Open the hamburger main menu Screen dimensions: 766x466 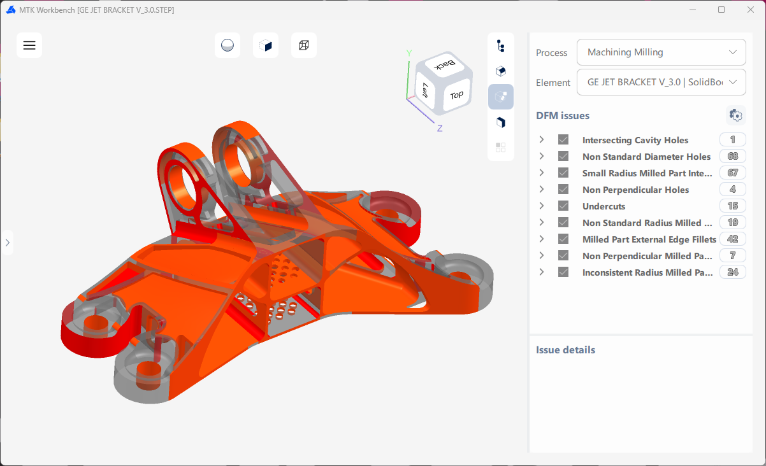(29, 45)
